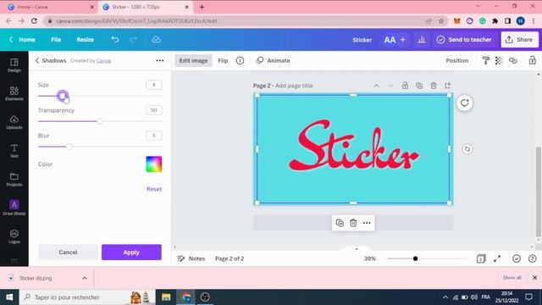Image resolution: width=542 pixels, height=305 pixels.
Task: Open the Animate option
Action: 273,60
